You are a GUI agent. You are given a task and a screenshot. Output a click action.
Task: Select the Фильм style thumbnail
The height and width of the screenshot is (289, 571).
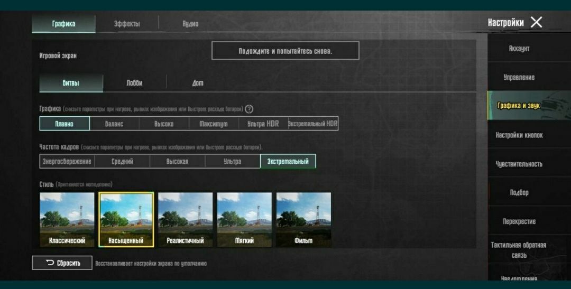[303, 220]
